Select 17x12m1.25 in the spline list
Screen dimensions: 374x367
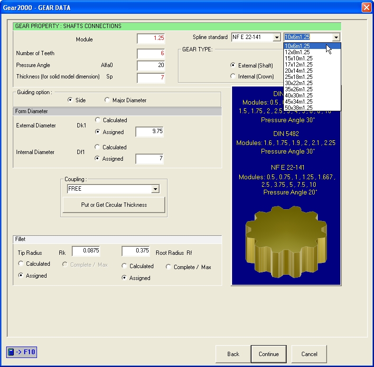(x=312, y=65)
